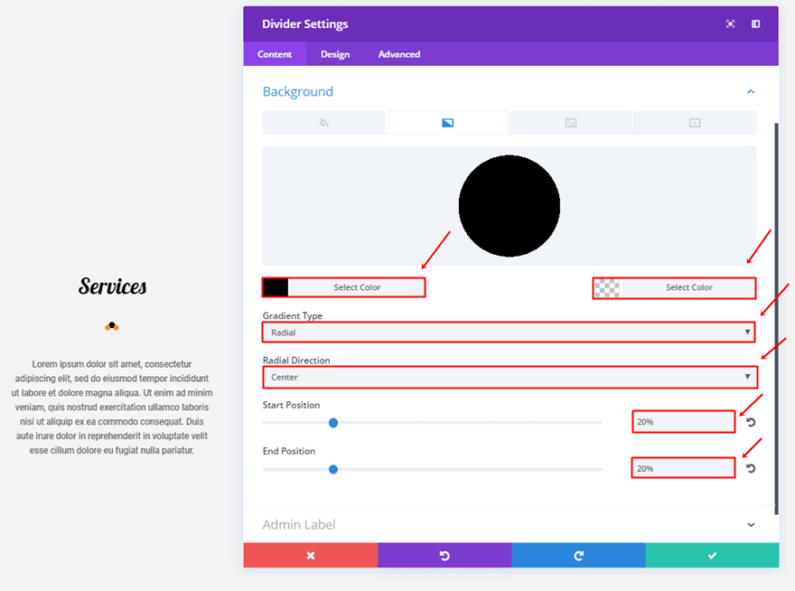
Task: Expand the Admin Label section
Action: coord(751,524)
